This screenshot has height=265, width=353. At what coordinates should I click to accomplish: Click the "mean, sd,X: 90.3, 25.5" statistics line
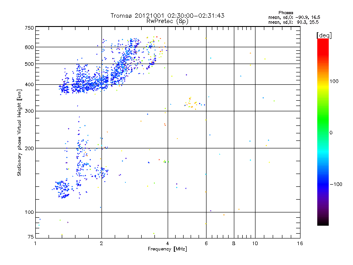[x=293, y=22]
